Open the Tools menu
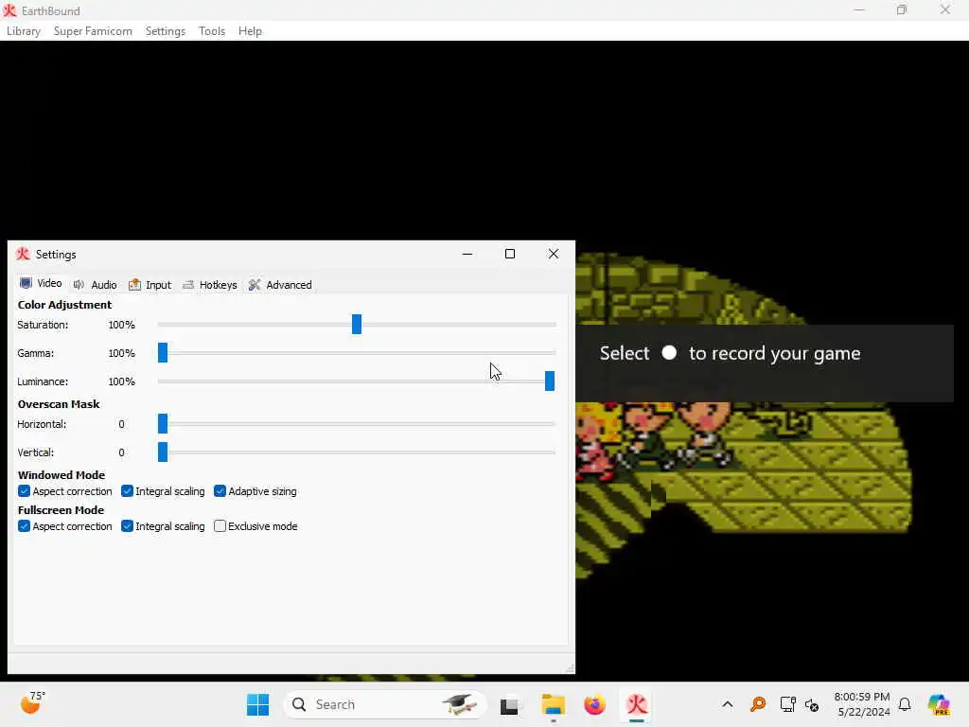969x727 pixels. coord(212,31)
